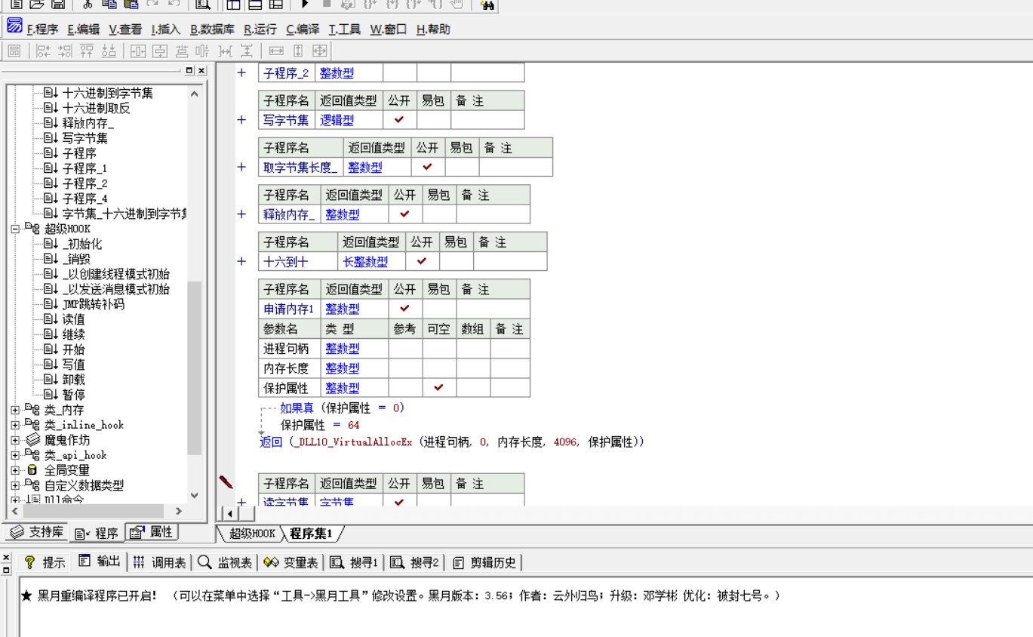The height and width of the screenshot is (637, 1033).
Task: Click the Stop program square icon
Action: pyautogui.click(x=327, y=4)
